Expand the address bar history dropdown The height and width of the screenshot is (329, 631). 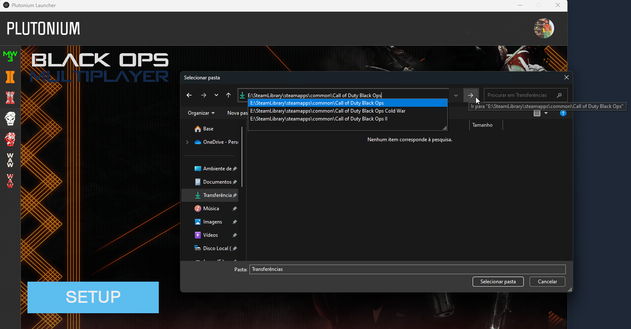(456, 95)
